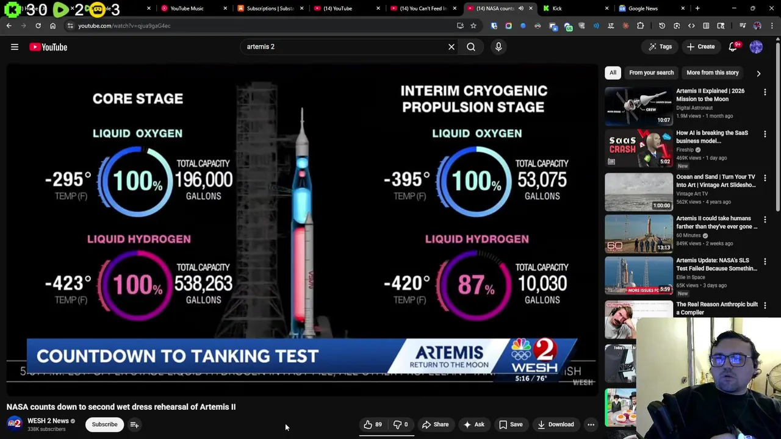The width and height of the screenshot is (781, 439).
Task: Open the Extensions puzzle icon
Action: pos(640,26)
